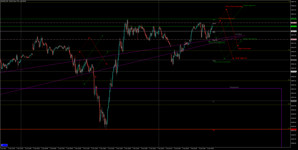Select the 'Low H1' level label
Viewport: 298px width, 150px height.
pos(215,40)
